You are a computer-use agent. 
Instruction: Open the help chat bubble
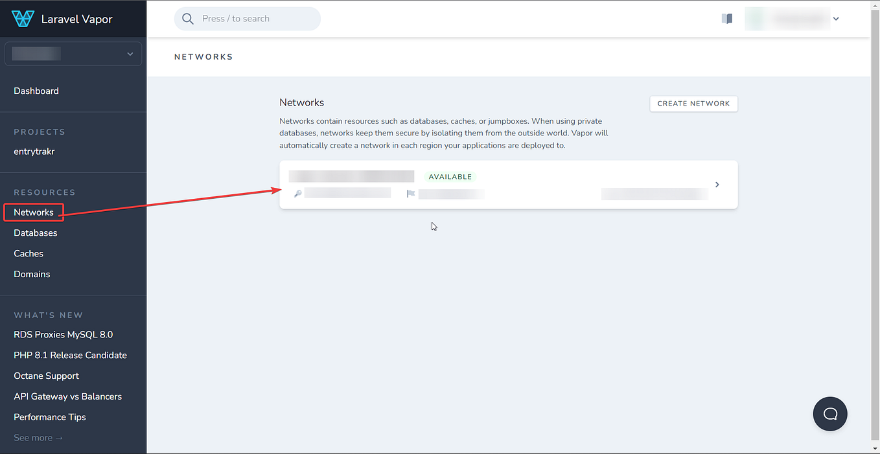point(830,414)
